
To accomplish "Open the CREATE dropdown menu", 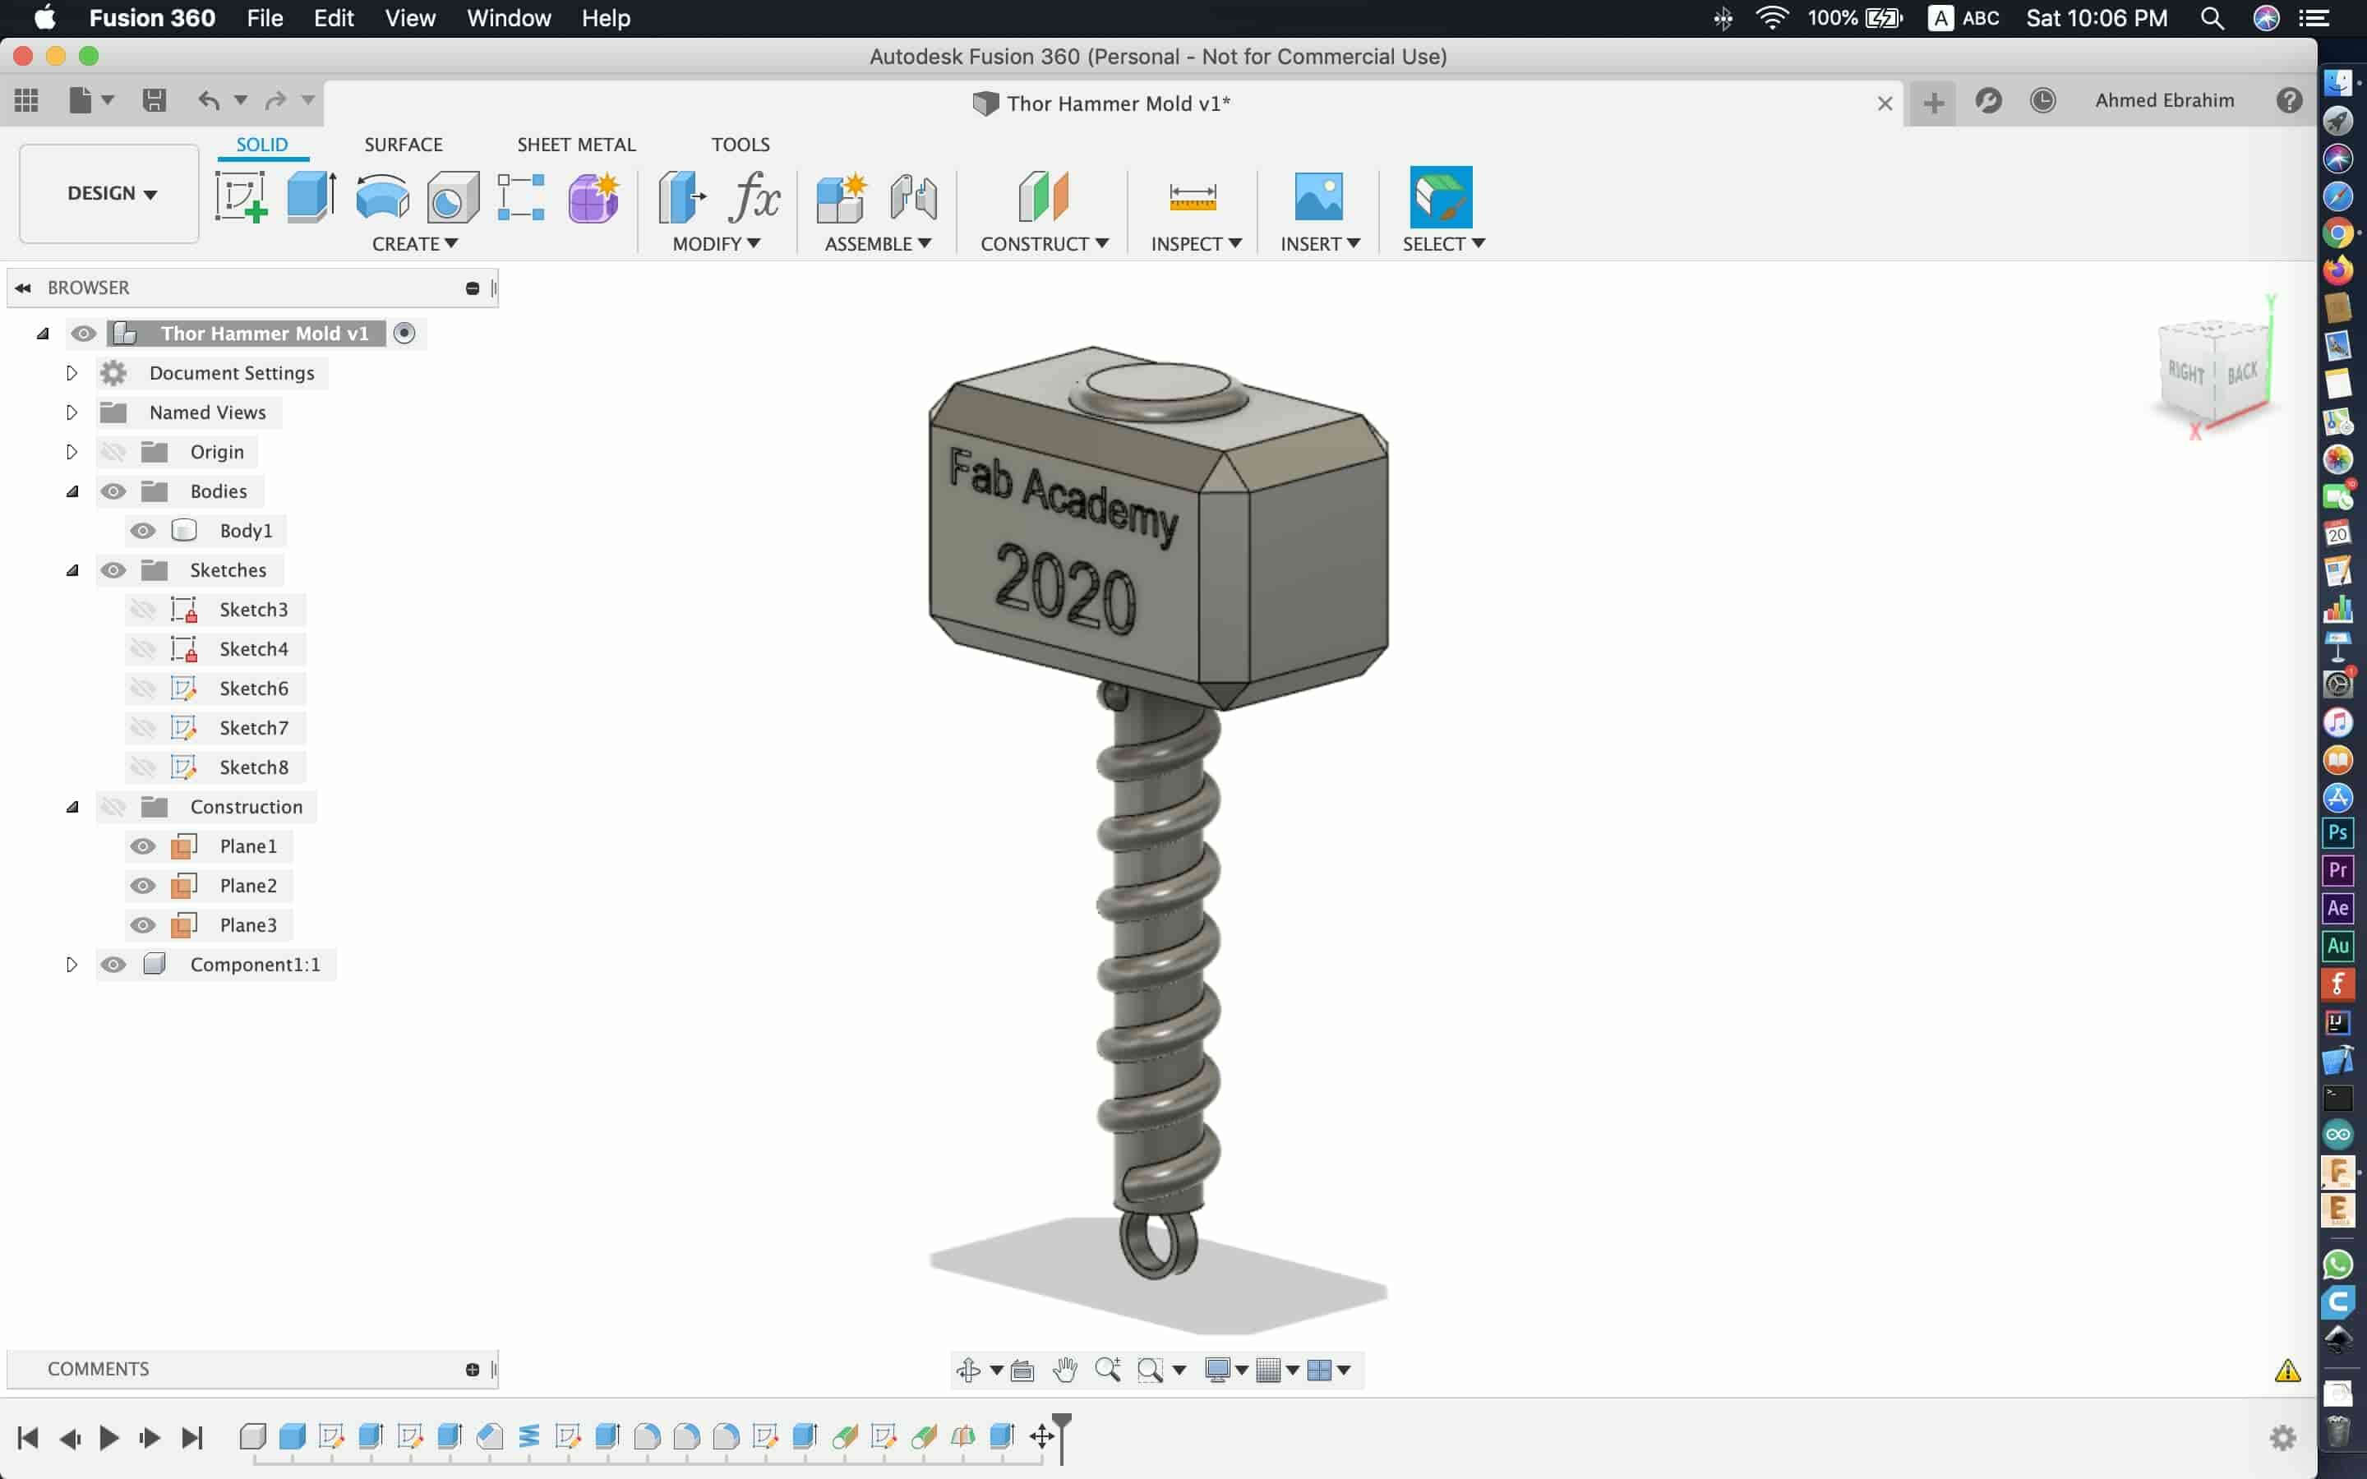I will point(415,243).
